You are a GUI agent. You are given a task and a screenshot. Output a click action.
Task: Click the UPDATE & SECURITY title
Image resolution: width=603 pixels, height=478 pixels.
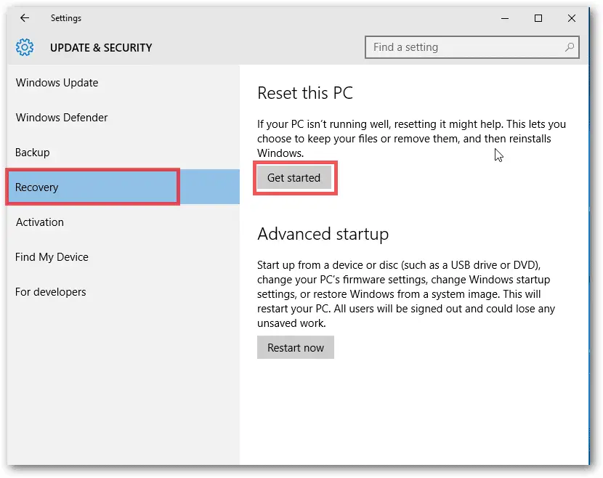pos(101,48)
